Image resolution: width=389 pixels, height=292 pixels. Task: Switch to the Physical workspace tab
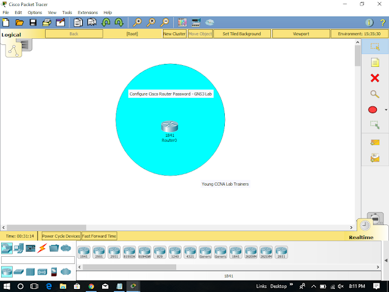click(x=26, y=45)
